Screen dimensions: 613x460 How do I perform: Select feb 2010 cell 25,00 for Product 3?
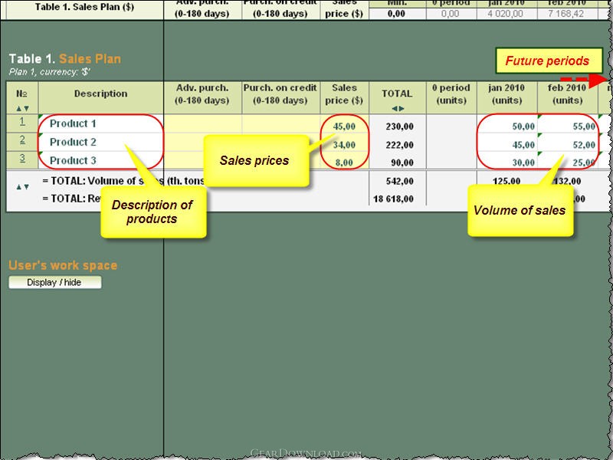[x=568, y=162]
